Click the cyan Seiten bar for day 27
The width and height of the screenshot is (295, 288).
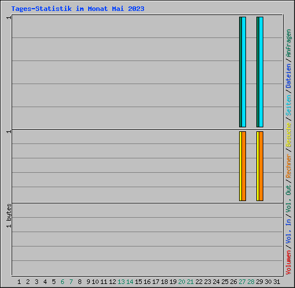tap(244, 72)
